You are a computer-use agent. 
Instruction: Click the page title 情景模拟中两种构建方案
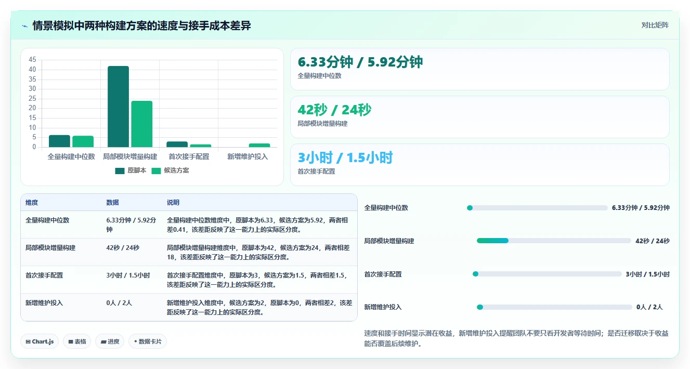pos(142,25)
